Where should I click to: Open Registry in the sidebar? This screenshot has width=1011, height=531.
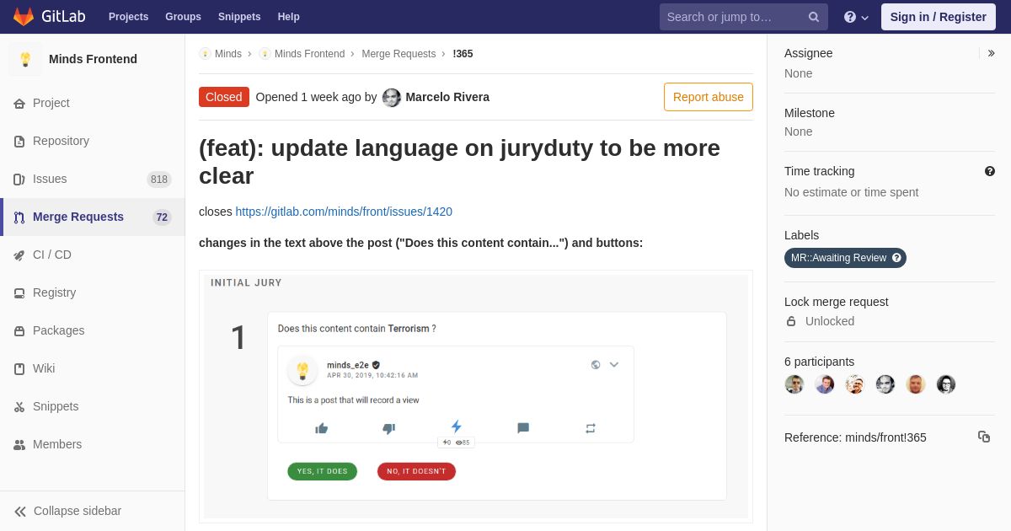[x=92, y=292]
